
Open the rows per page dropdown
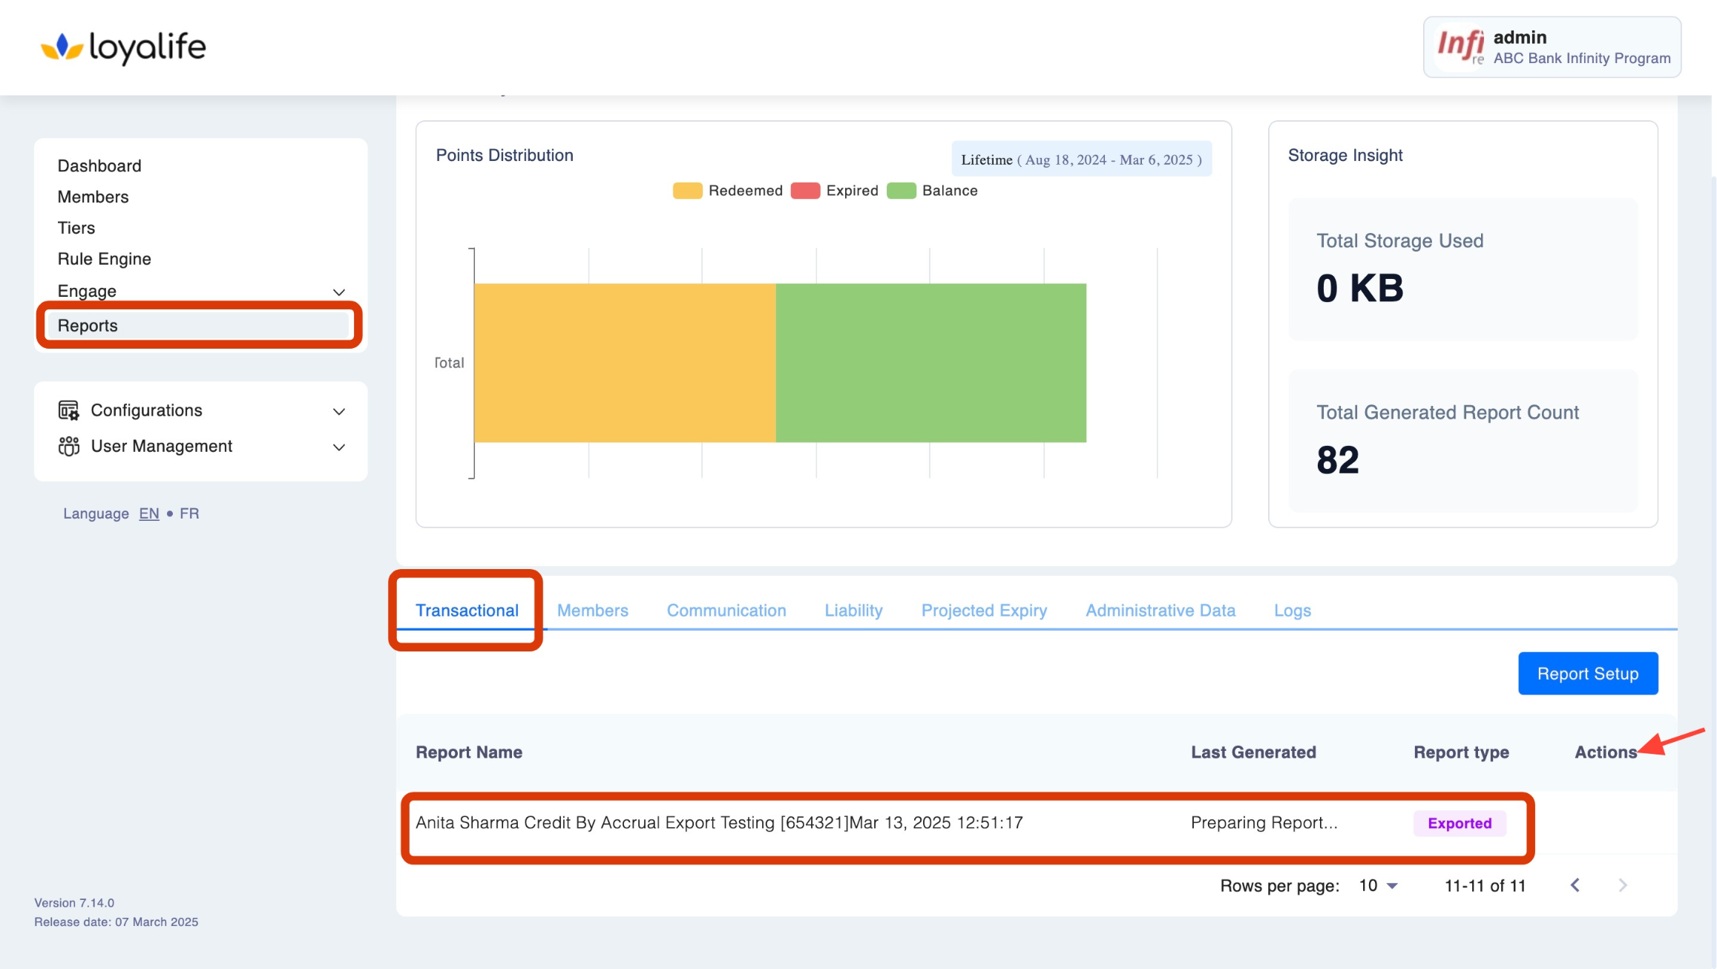[x=1378, y=885]
